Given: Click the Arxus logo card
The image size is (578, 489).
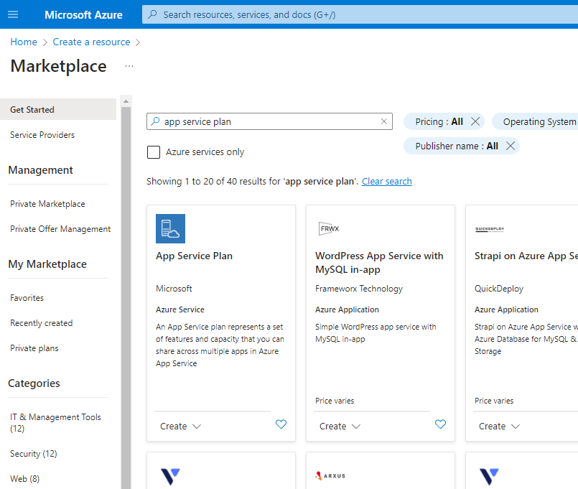Looking at the screenshot, I should pos(330,476).
